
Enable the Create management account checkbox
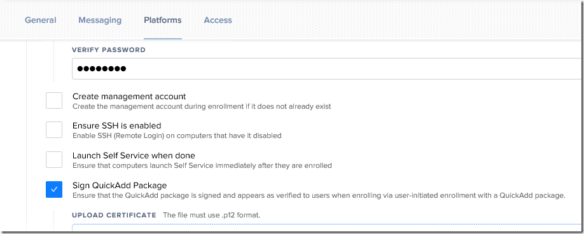click(x=54, y=101)
